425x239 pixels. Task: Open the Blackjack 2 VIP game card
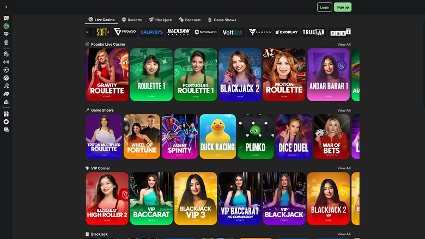pyautogui.click(x=328, y=198)
